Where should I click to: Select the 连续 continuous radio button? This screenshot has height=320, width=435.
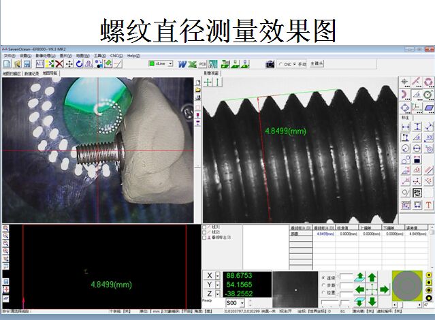[323, 278]
